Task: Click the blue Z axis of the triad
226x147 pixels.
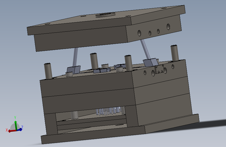Action: tap(20, 129)
